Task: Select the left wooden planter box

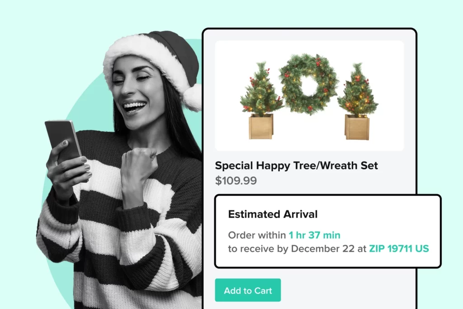Action: tap(261, 127)
